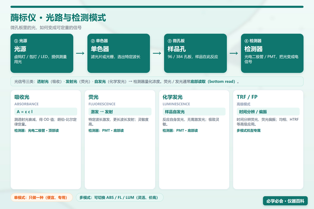314x209 pixels.
Task: Select the large 光源 heading in card one
Action: coord(20,49)
